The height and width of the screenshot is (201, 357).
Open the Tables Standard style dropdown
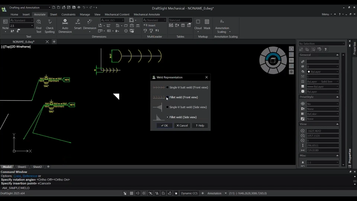pos(180,20)
